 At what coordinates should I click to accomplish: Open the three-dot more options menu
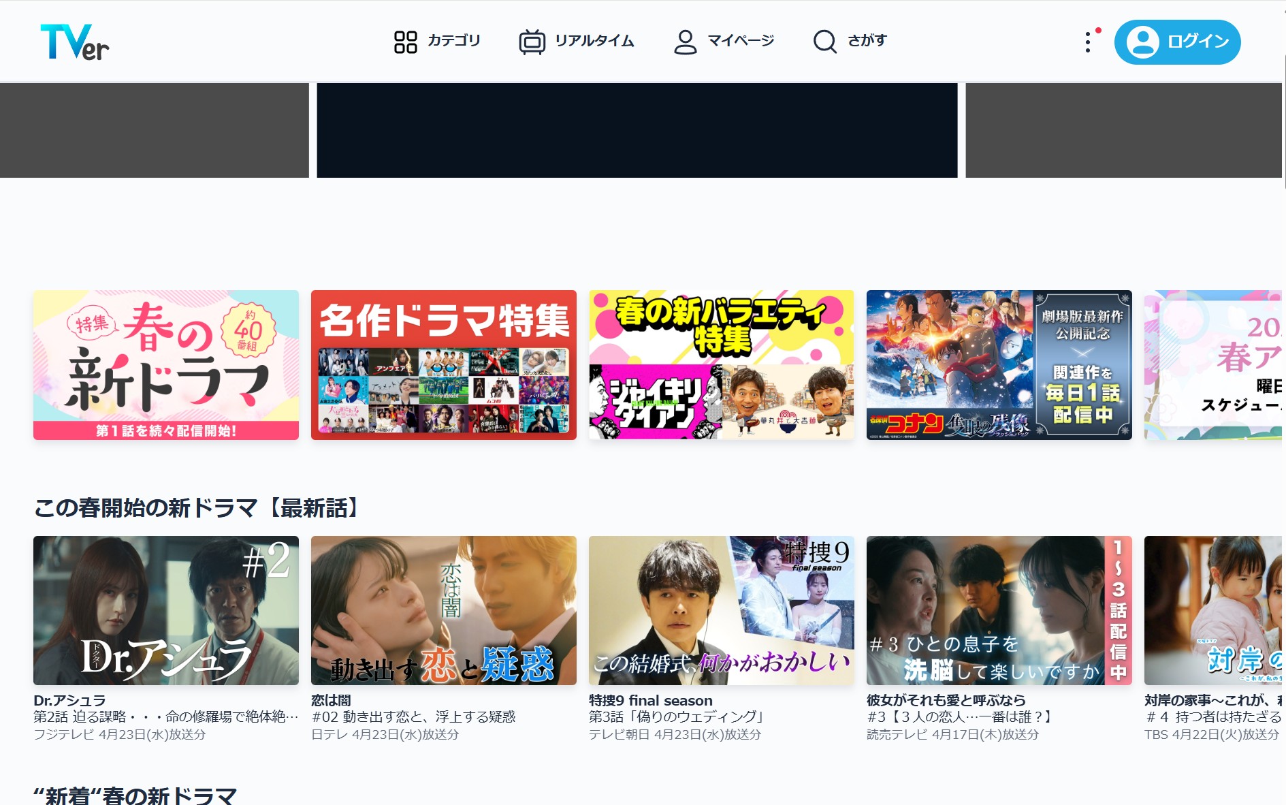pos(1088,42)
